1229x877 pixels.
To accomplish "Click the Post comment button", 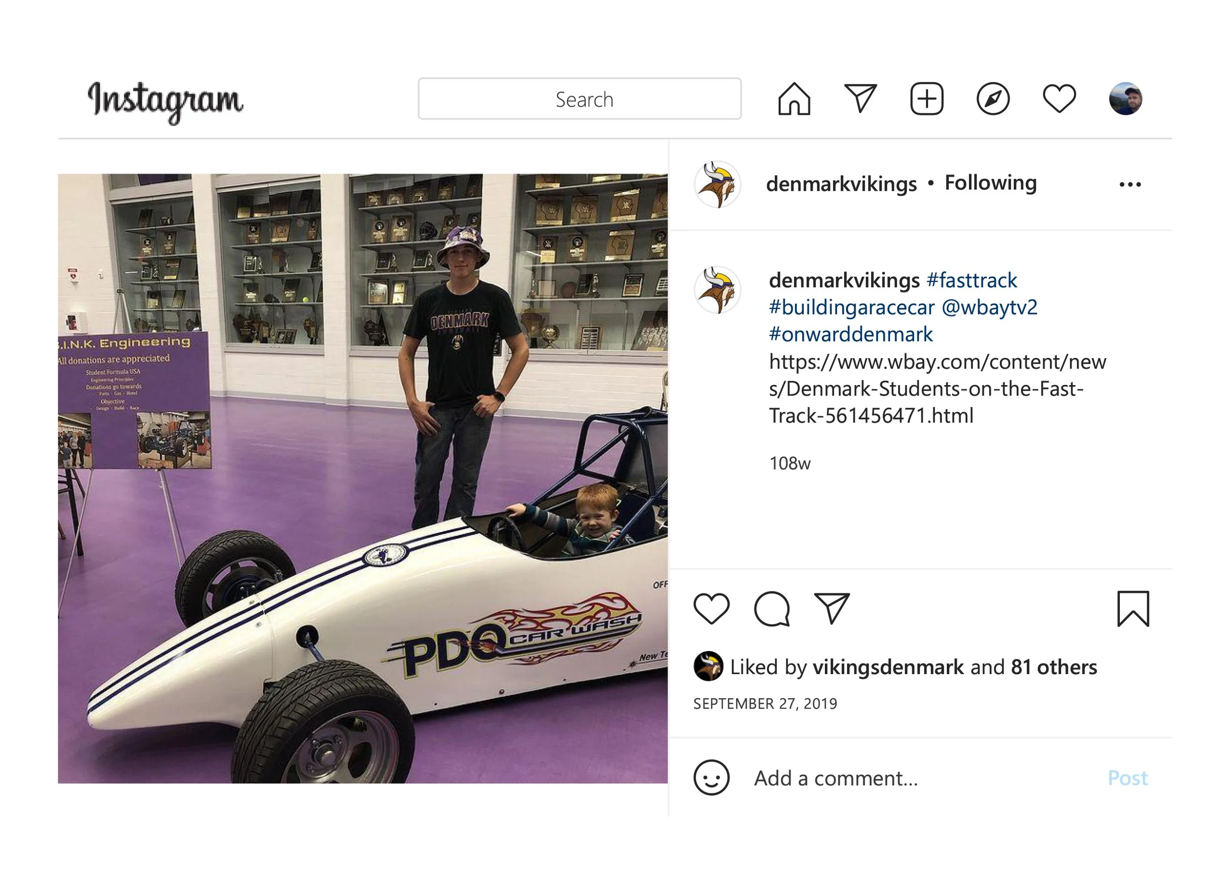I will [1127, 778].
